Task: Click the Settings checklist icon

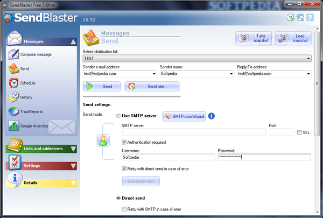Action: point(15,162)
